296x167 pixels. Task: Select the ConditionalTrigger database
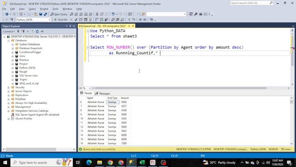tap(30, 52)
